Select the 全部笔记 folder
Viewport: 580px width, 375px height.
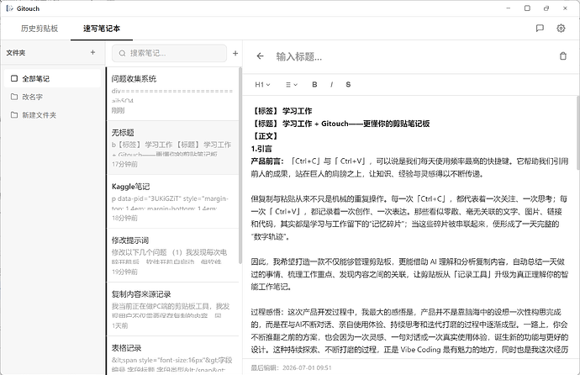tap(52, 78)
